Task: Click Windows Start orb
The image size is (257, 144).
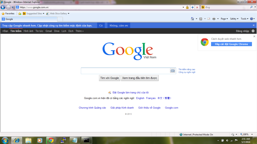Action: (5, 140)
